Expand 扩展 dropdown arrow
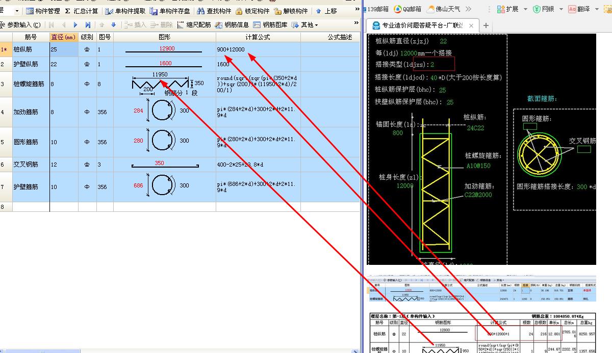612x353 pixels. (525, 9)
